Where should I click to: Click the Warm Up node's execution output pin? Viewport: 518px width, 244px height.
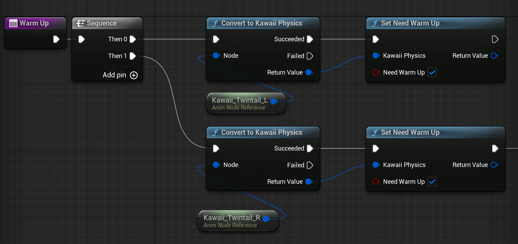[x=56, y=39]
